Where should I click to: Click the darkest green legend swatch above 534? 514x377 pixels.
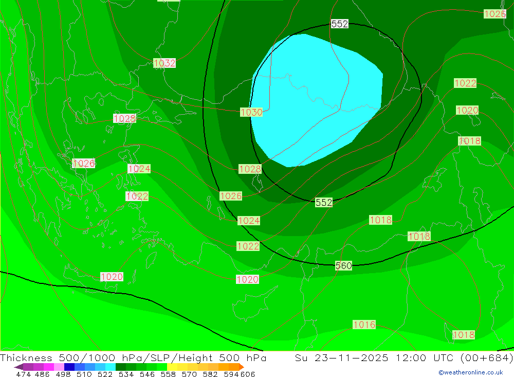121,367
